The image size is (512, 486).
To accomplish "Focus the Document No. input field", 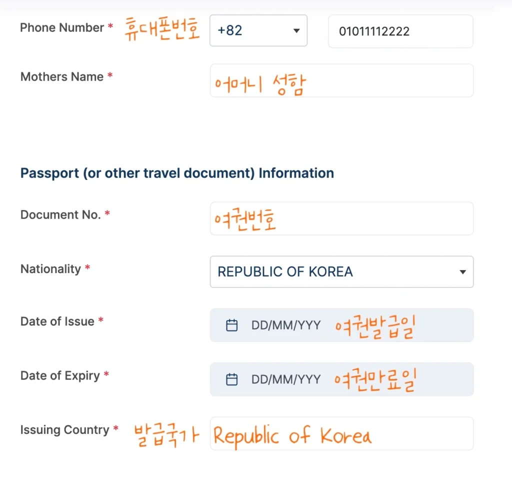I will click(x=341, y=218).
